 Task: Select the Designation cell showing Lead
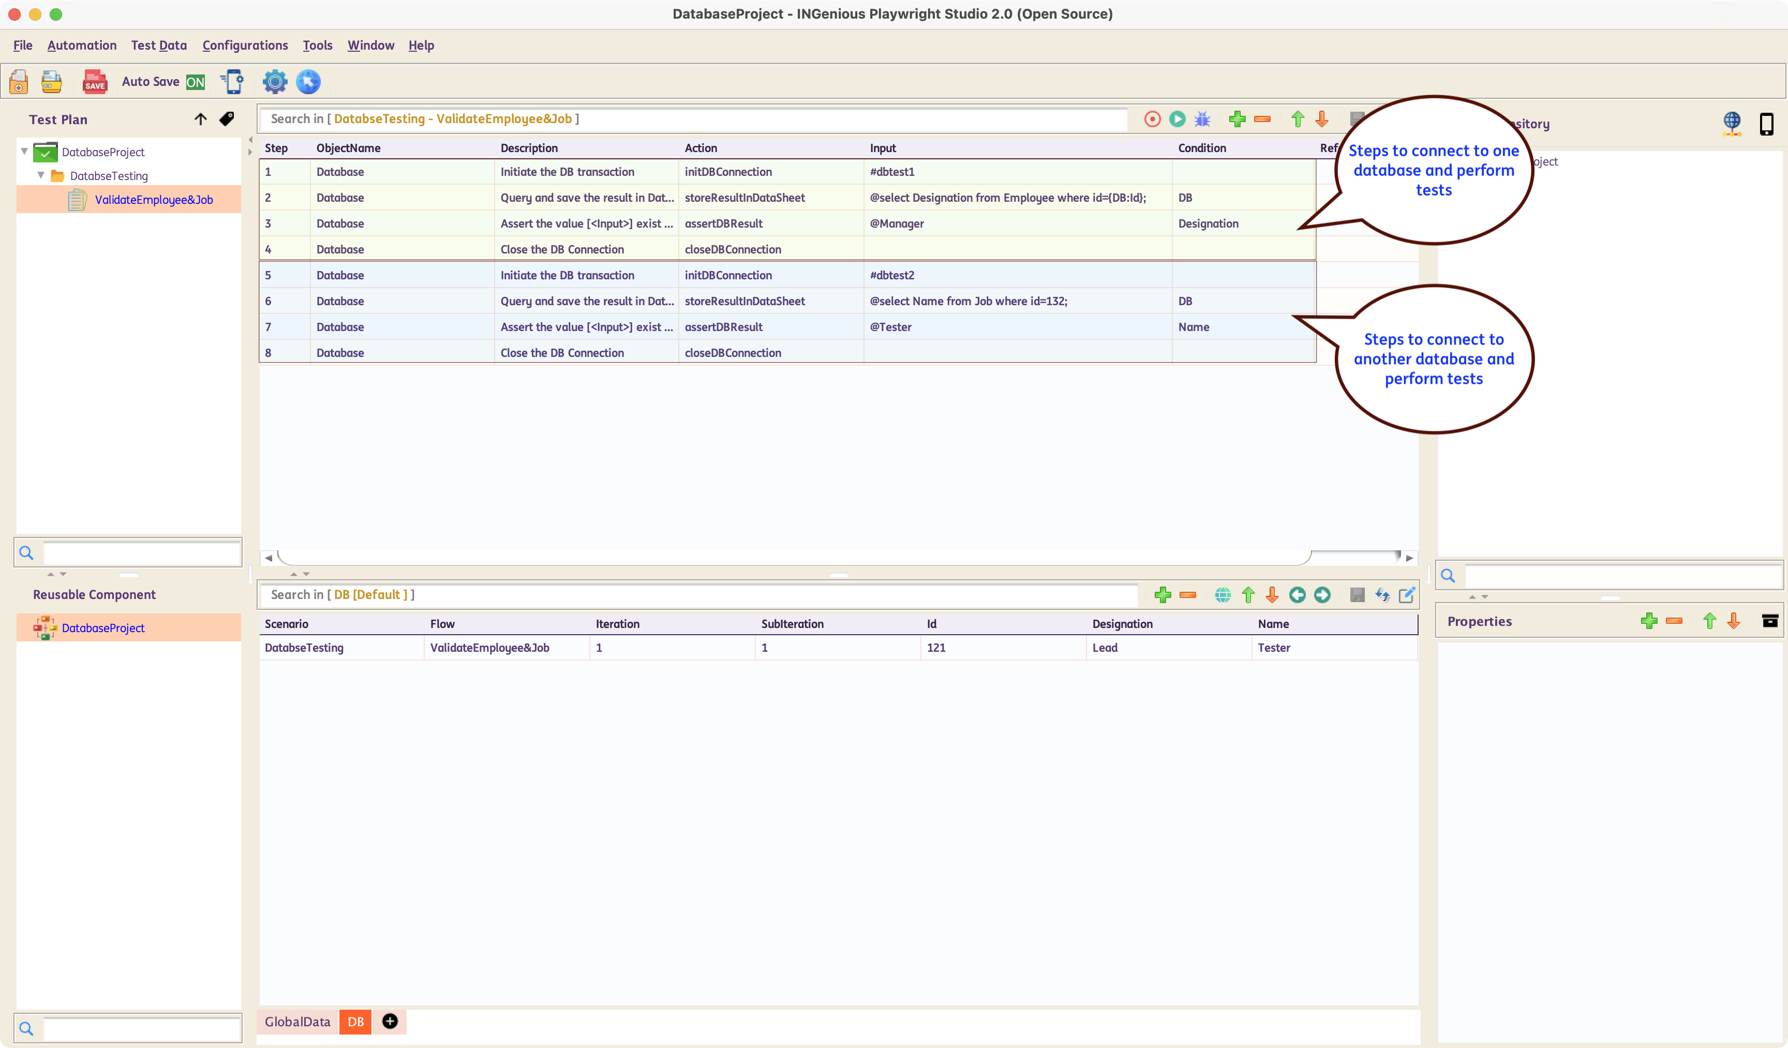[1169, 648]
